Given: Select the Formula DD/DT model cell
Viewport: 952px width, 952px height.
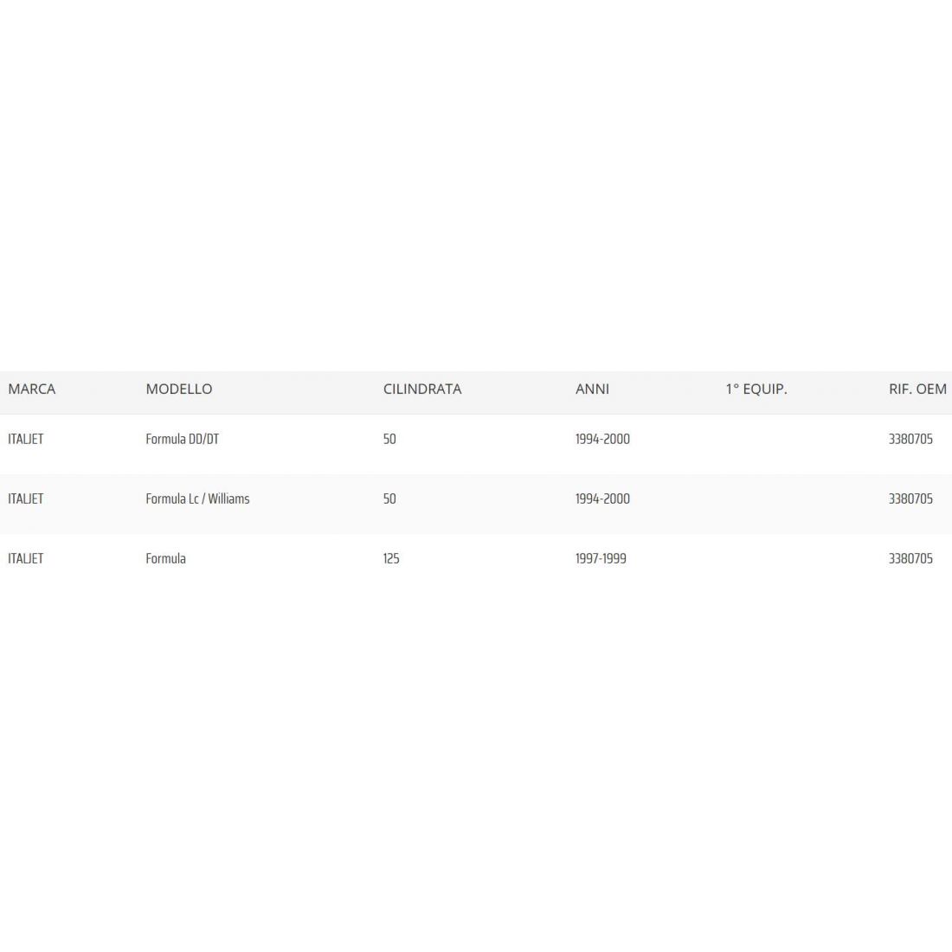Looking at the screenshot, I should point(183,440).
